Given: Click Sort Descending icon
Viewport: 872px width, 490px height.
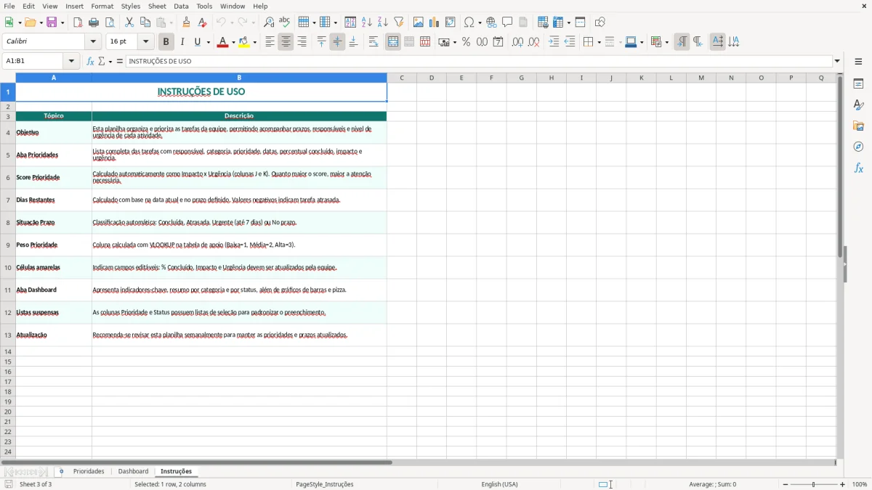Looking at the screenshot, I should tap(383, 23).
